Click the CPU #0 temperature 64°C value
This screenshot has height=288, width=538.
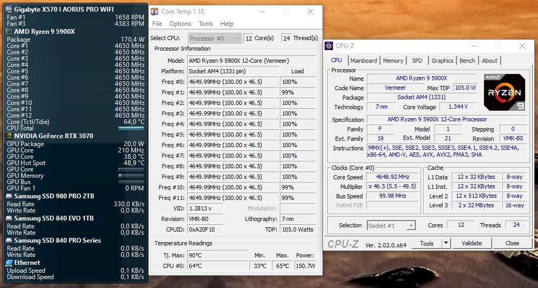218,266
